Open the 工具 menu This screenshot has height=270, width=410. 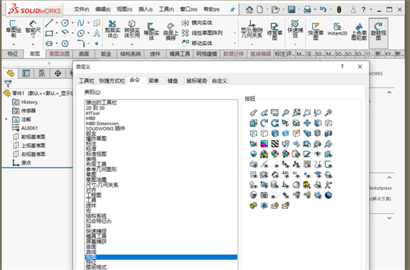pos(166,10)
